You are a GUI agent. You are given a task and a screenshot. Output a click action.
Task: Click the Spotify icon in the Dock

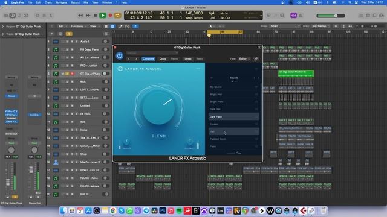[x=179, y=210]
